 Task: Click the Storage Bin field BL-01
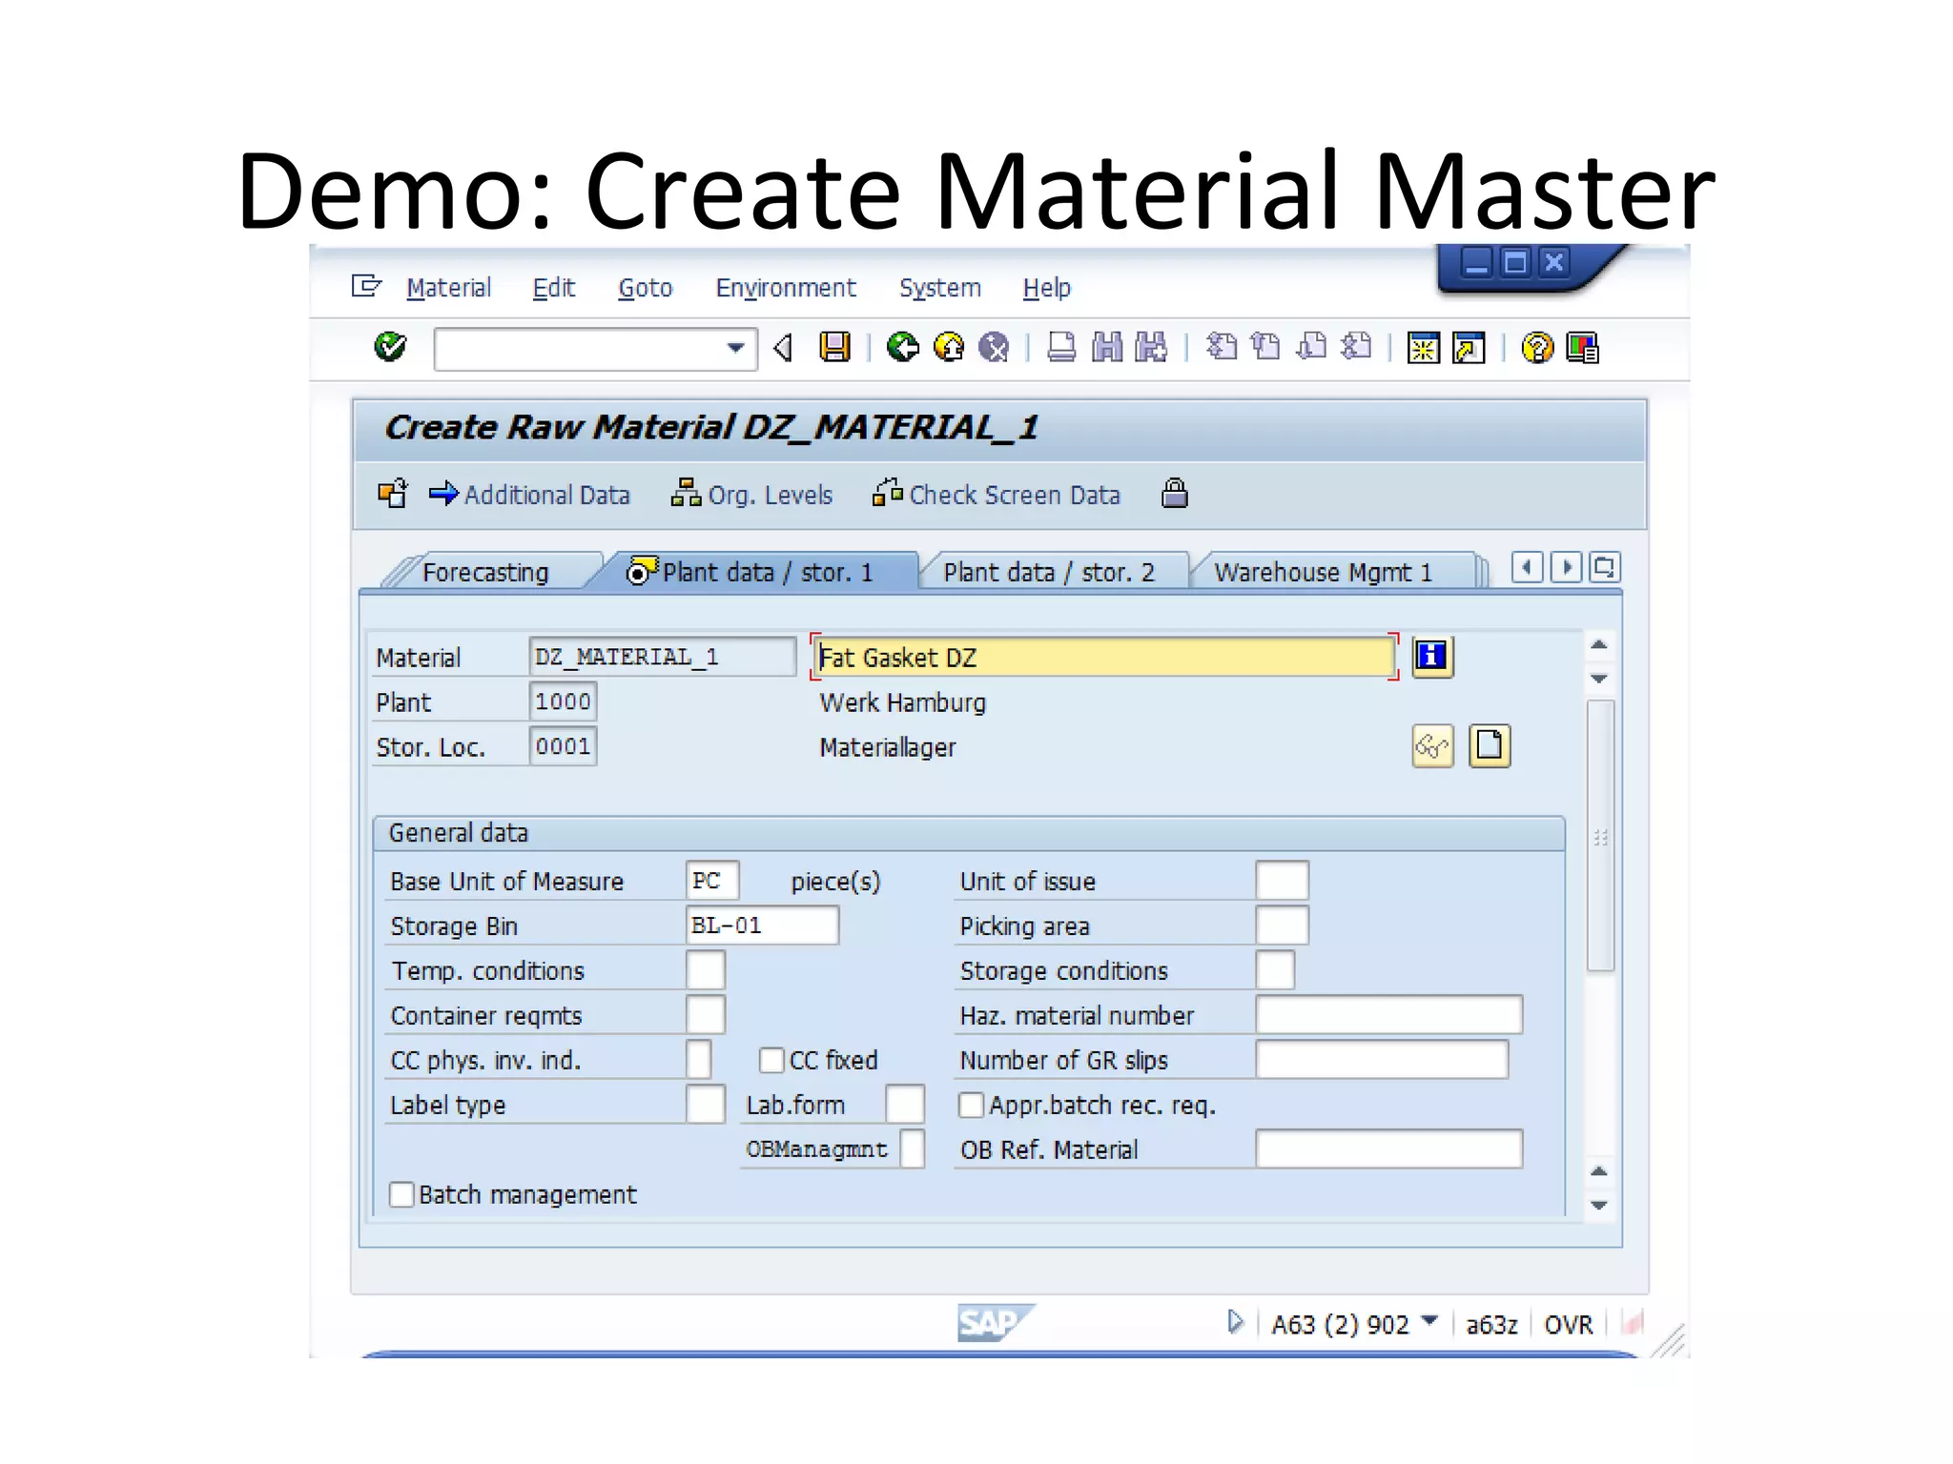click(x=762, y=925)
